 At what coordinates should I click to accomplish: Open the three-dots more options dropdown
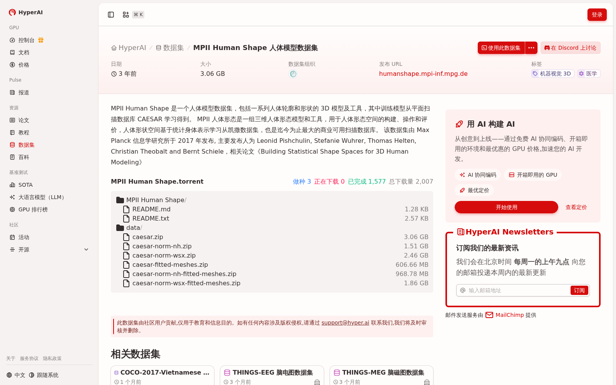click(531, 48)
